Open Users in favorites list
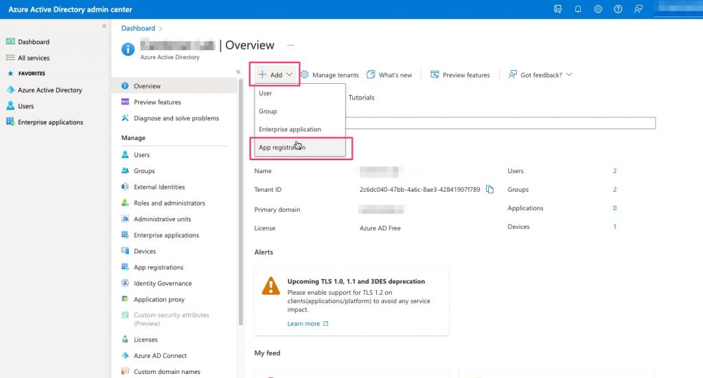 (25, 106)
